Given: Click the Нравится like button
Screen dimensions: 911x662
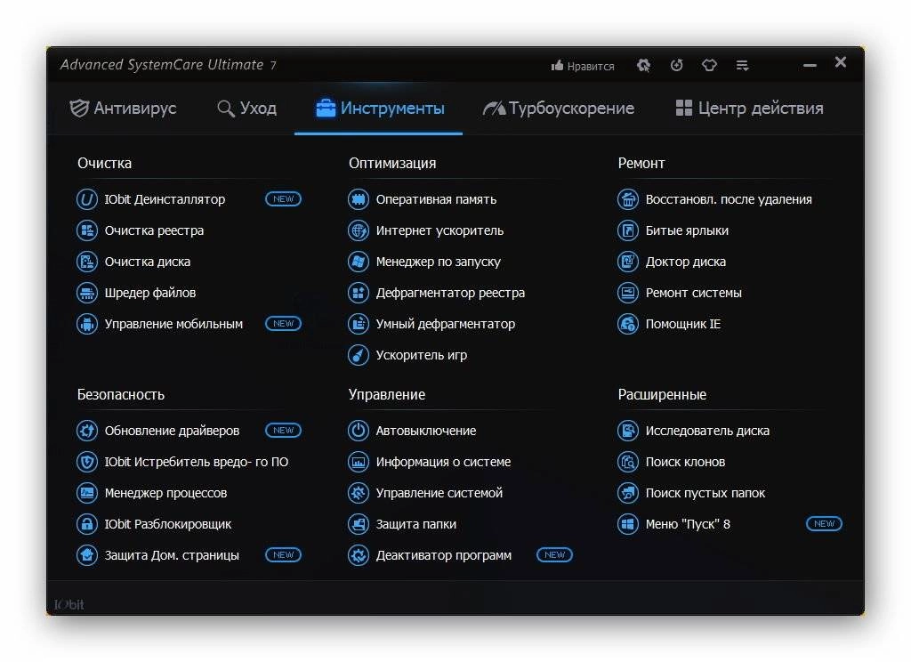Looking at the screenshot, I should tap(583, 66).
